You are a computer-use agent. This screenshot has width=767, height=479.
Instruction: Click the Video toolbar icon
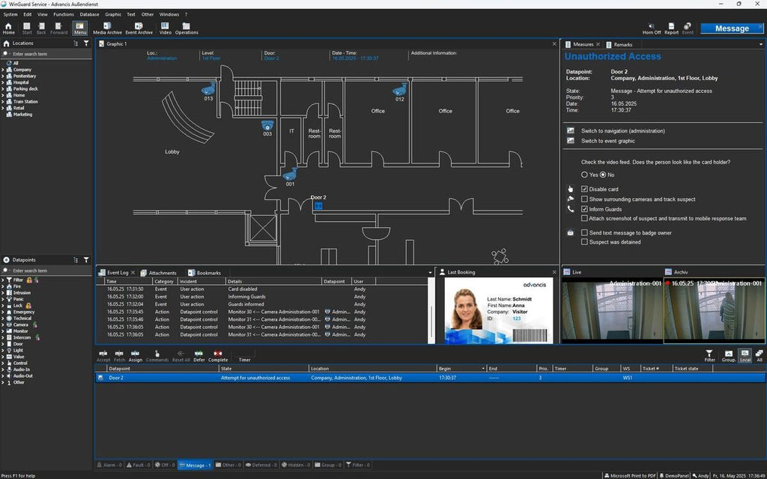pos(165,28)
